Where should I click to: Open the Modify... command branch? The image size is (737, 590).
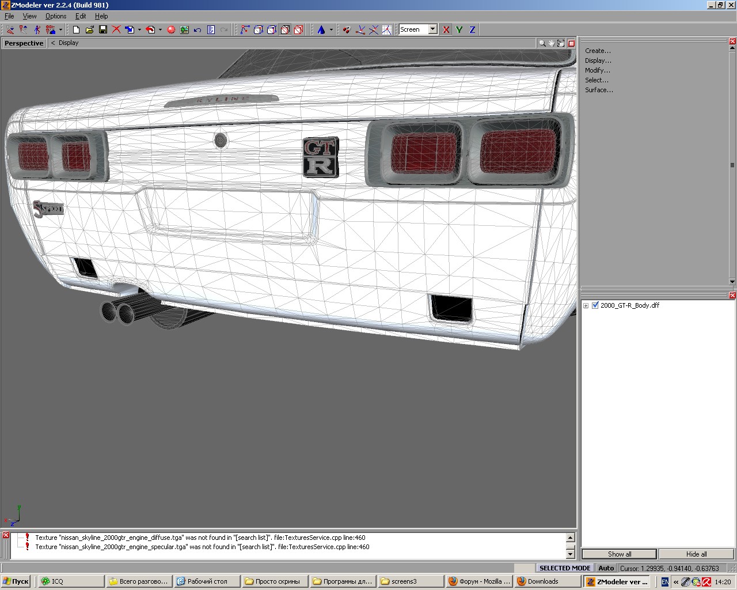tap(597, 70)
